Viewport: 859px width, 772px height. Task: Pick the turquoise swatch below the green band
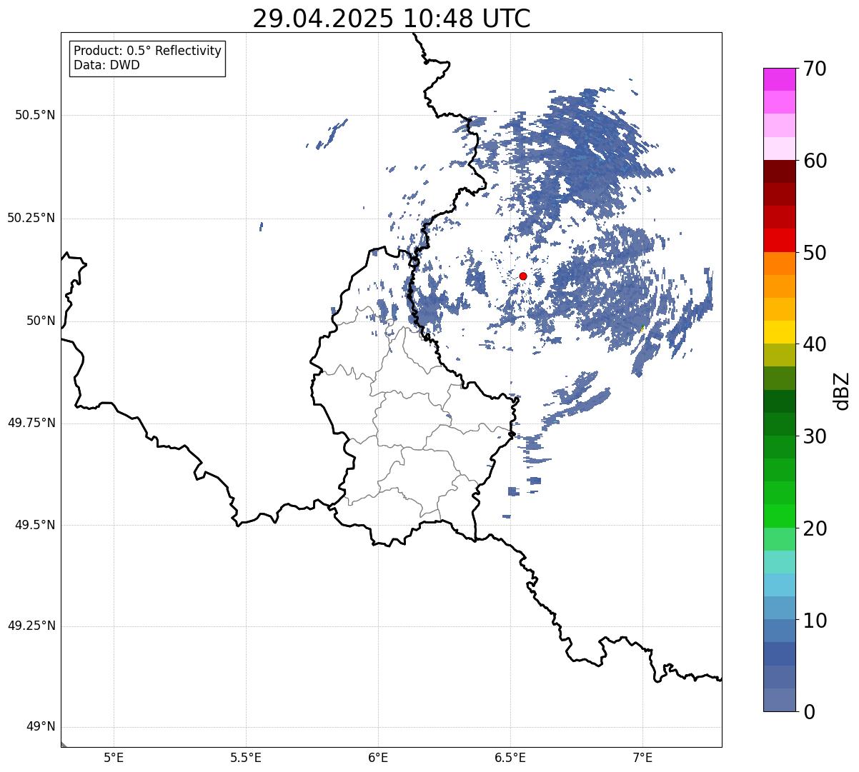click(779, 562)
